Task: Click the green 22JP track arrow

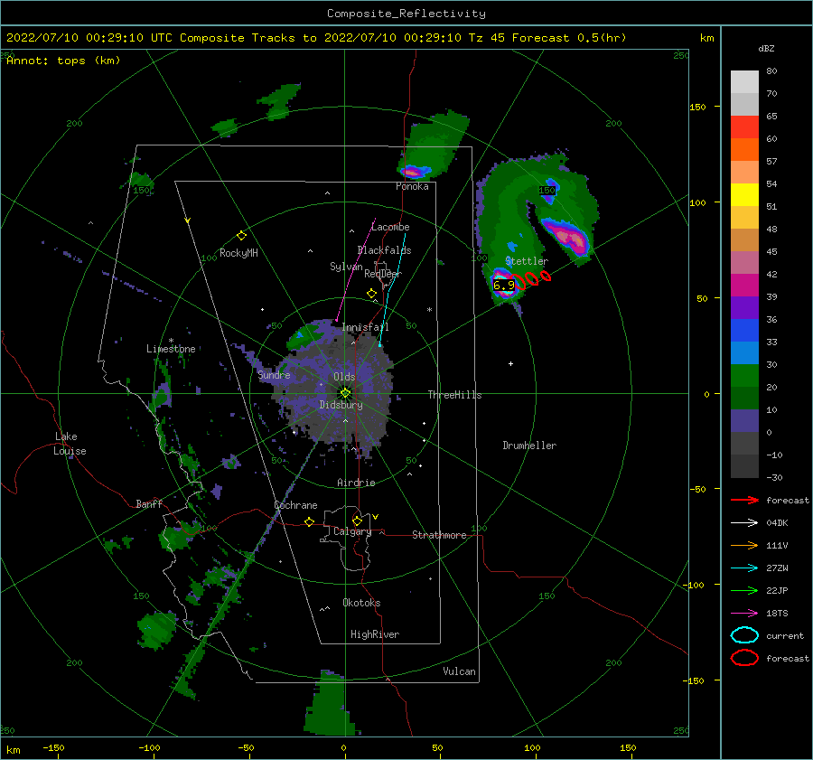Action: [744, 590]
